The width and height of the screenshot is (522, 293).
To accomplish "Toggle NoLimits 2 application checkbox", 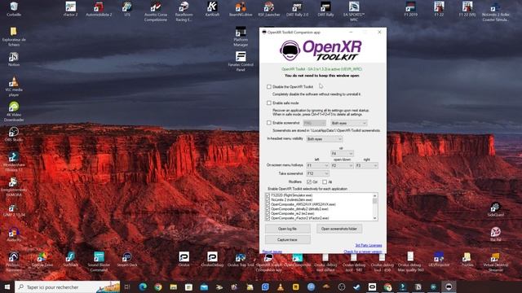I will point(268,200).
